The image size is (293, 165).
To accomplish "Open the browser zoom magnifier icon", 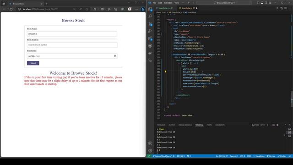I will click(75, 9).
